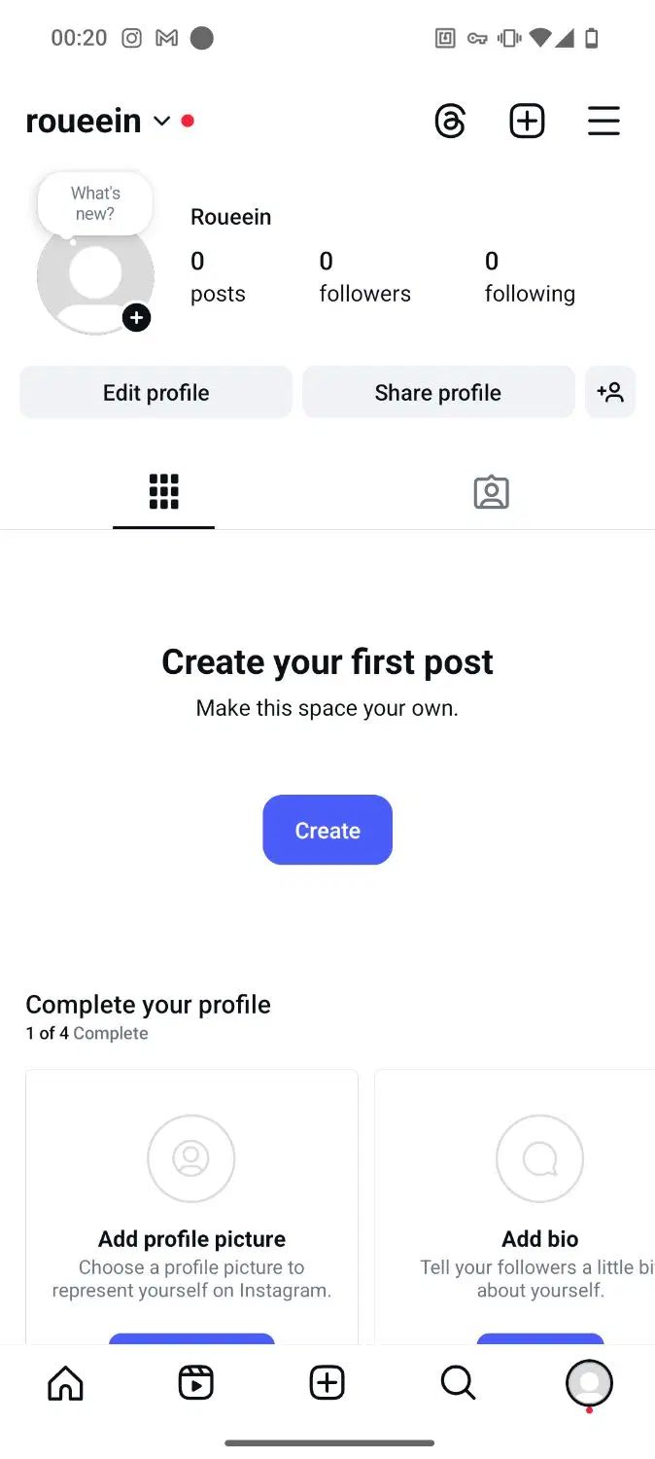The width and height of the screenshot is (655, 1459).
Task: Tap the discover people icon button
Action: [610, 392]
